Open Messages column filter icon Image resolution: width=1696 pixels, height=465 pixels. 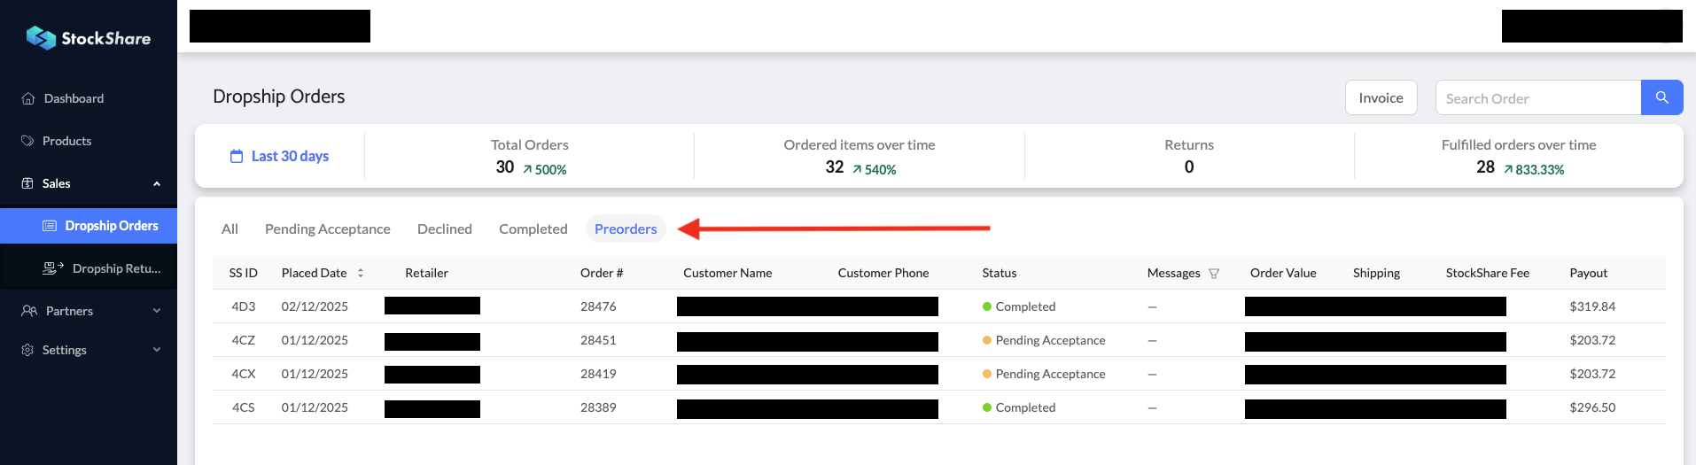(1214, 274)
